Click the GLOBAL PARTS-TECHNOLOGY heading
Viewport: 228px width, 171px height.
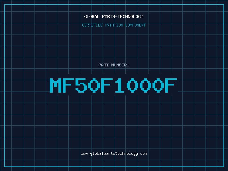coord(114,17)
